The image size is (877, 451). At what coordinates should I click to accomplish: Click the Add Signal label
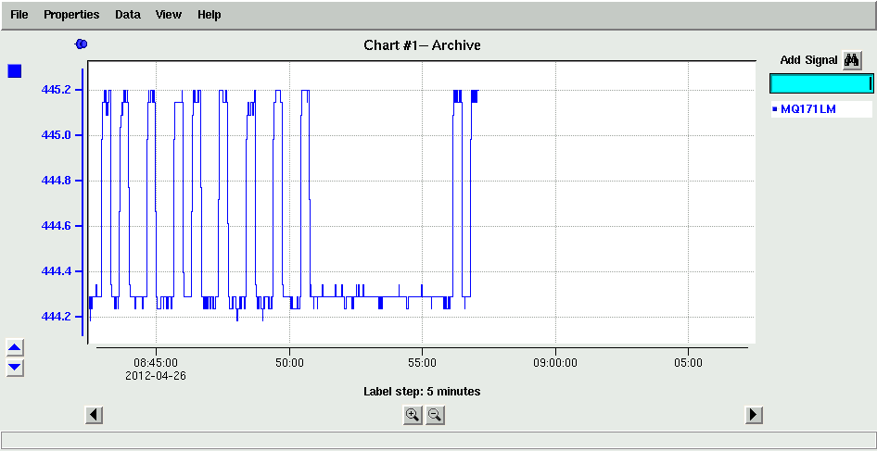[x=808, y=60]
